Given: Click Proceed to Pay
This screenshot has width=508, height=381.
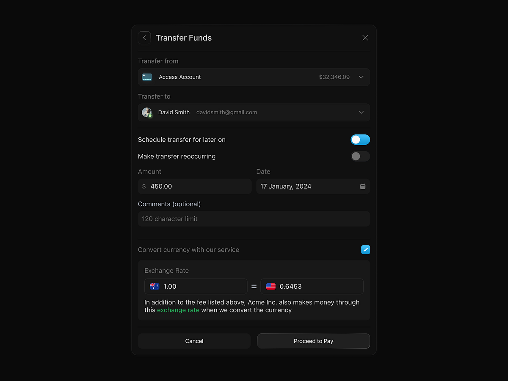Looking at the screenshot, I should pos(313,341).
